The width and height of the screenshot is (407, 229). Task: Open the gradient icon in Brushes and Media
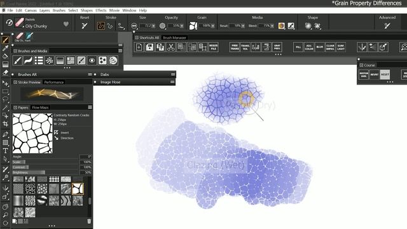pyautogui.click(x=60, y=60)
